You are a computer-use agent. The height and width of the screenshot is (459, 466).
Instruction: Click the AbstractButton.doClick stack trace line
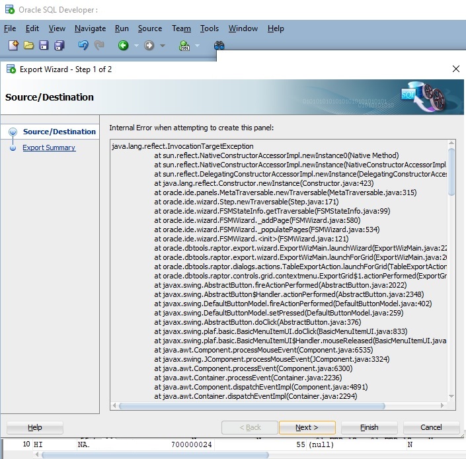(x=258, y=322)
